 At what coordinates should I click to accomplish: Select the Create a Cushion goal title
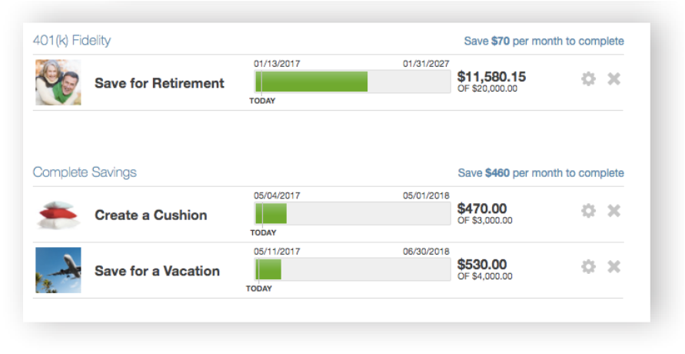pyautogui.click(x=151, y=215)
